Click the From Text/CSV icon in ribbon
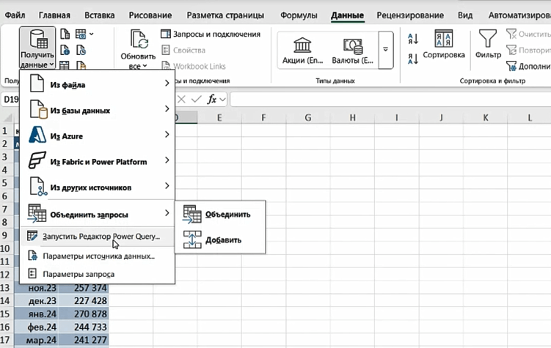The width and height of the screenshot is (551, 348). (x=65, y=34)
